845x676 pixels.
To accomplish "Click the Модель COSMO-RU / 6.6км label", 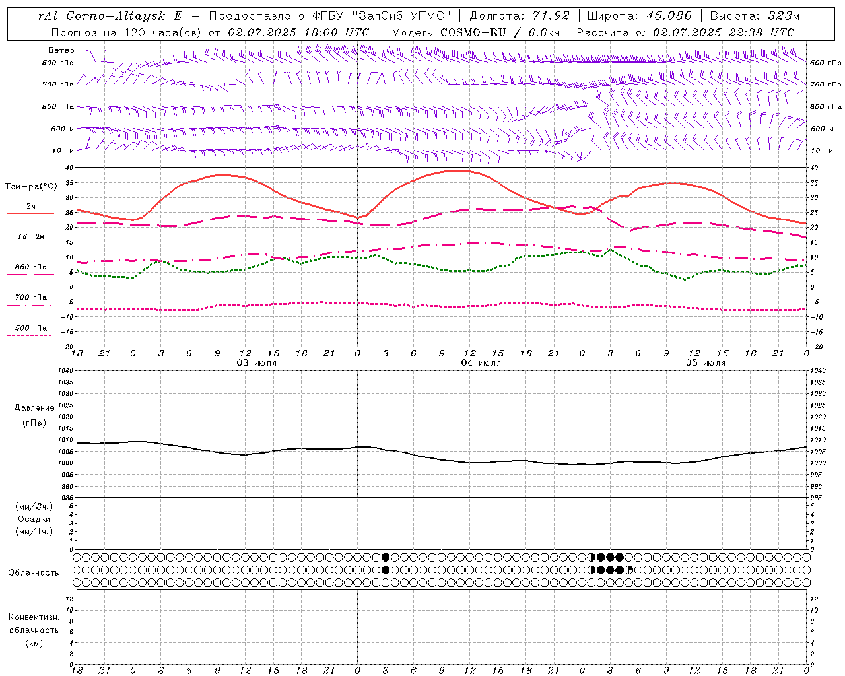I will pyautogui.click(x=475, y=32).
